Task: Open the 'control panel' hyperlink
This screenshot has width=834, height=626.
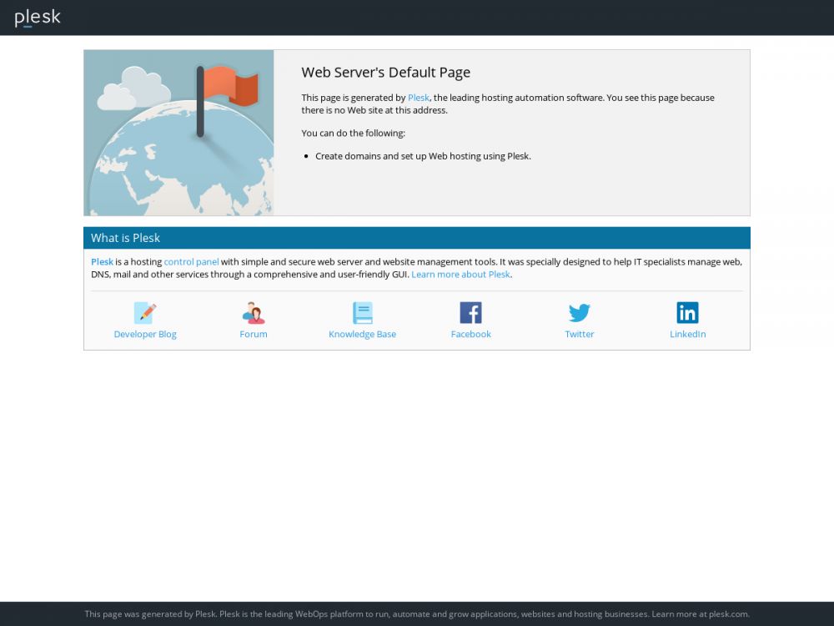Action: [x=191, y=262]
